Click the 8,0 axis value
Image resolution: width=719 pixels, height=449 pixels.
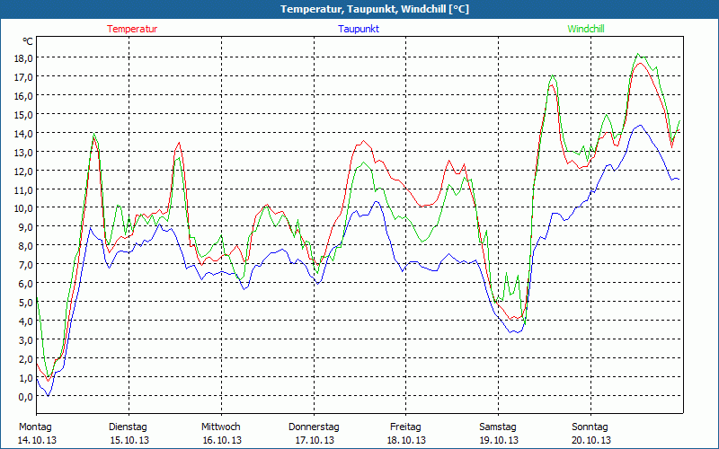[27, 246]
